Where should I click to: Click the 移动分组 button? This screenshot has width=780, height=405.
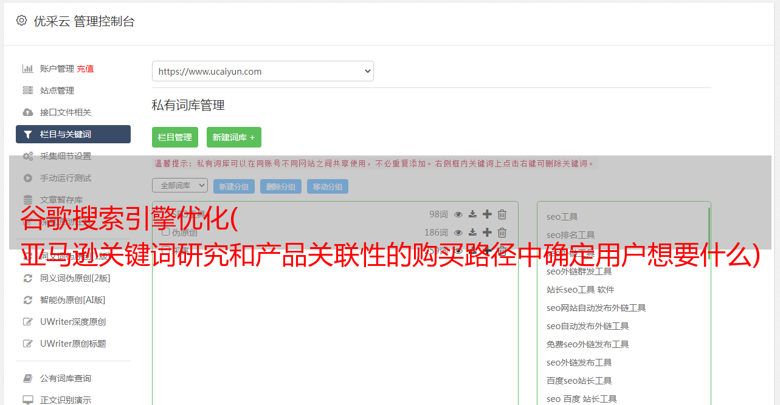[x=328, y=186]
